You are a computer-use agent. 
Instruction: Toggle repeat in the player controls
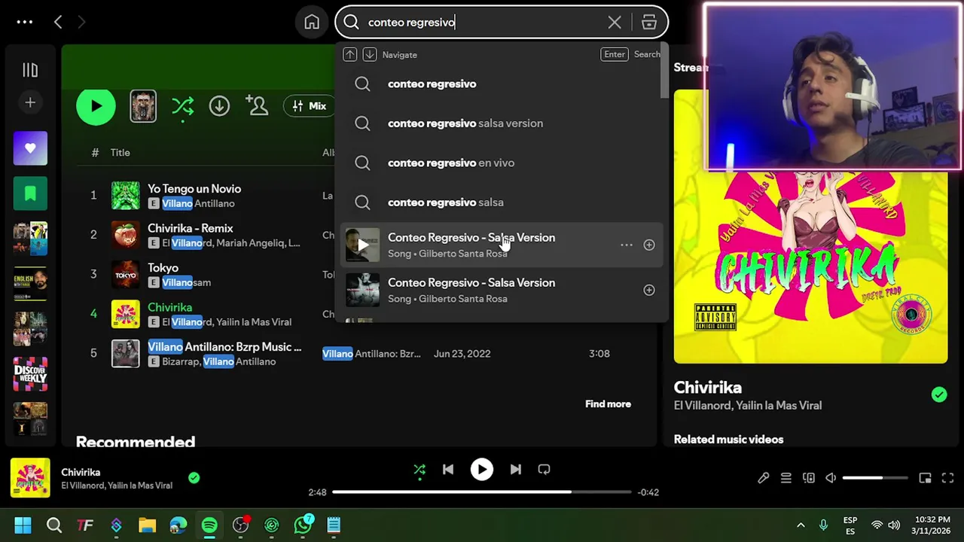[544, 470]
